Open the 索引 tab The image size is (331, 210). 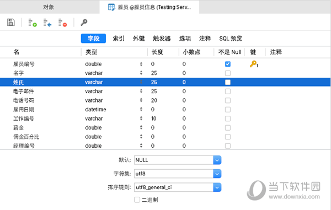click(x=119, y=39)
